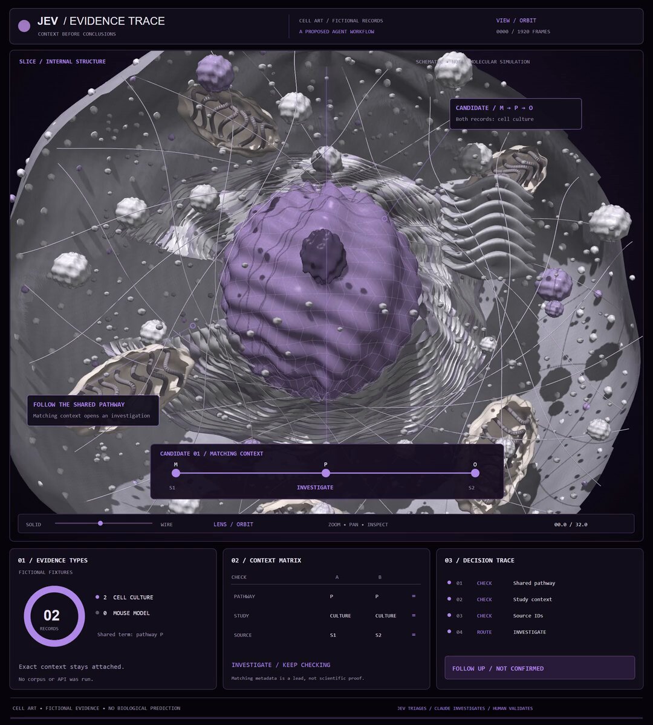This screenshot has width=653, height=725.
Task: Click the CANDIDATE / M → P → O callout
Action: [x=516, y=114]
